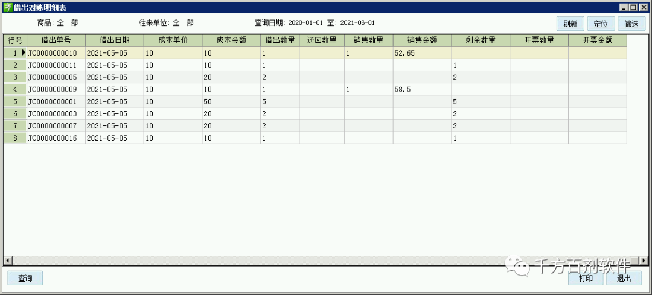This screenshot has width=652, height=295.
Task: Open the 筛选 filter button
Action: (x=631, y=24)
